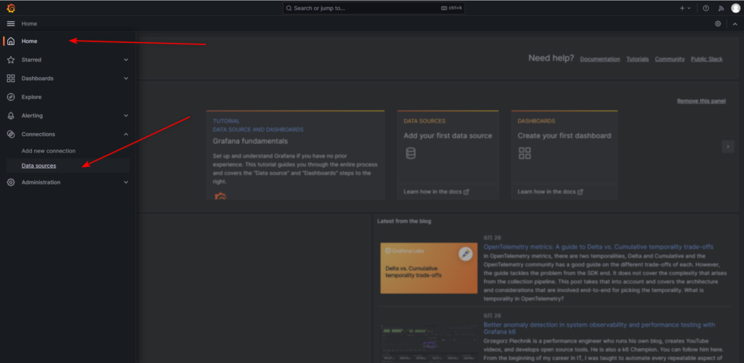
Task: Click the Explore compass icon in sidebar
Action: click(x=11, y=97)
